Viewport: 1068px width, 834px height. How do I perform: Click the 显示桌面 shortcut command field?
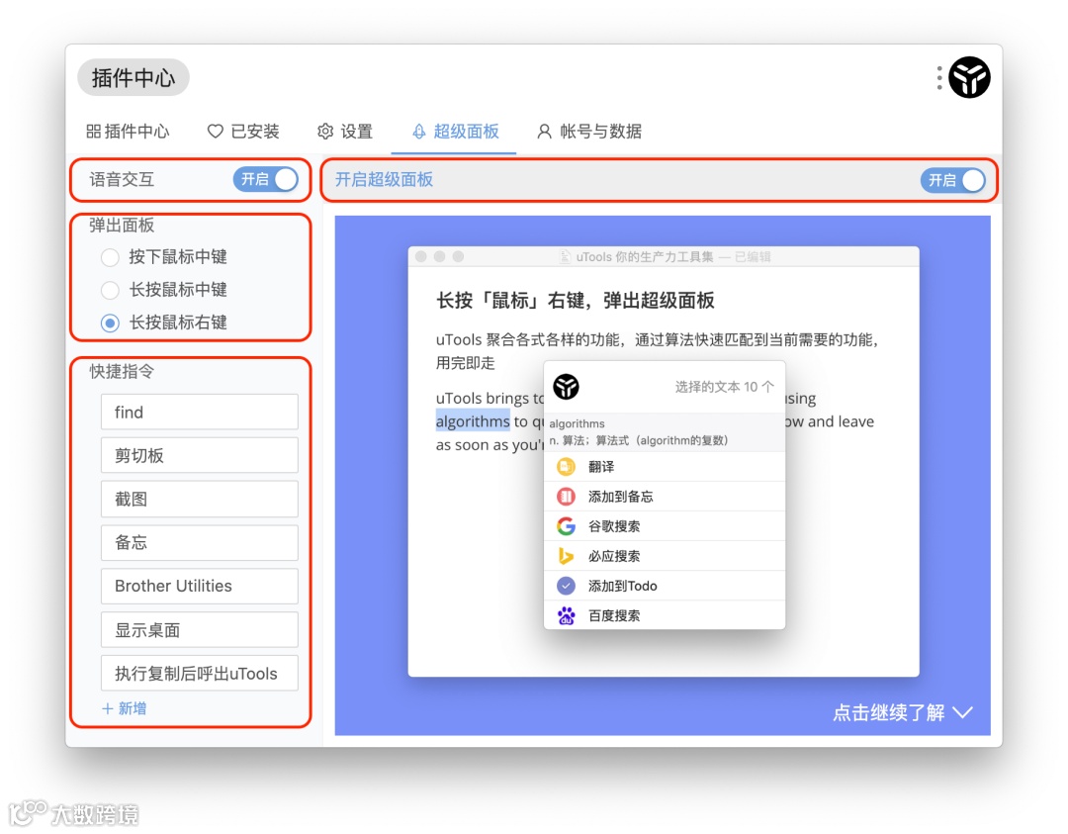[x=200, y=629]
